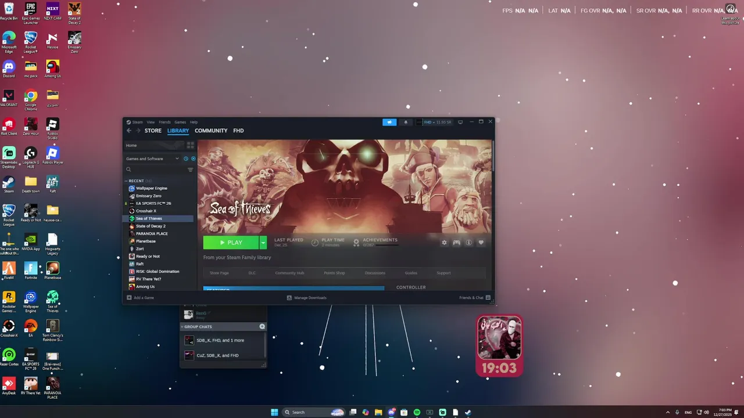Open Games and Software filter dropdown
The height and width of the screenshot is (418, 744).
point(152,158)
